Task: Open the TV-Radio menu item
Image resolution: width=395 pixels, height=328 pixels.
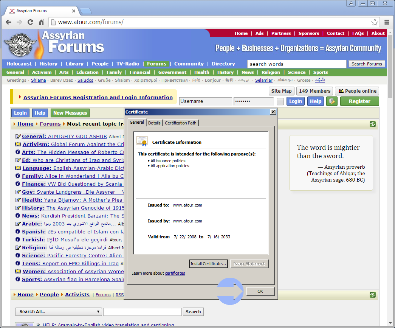Action: 128,64
